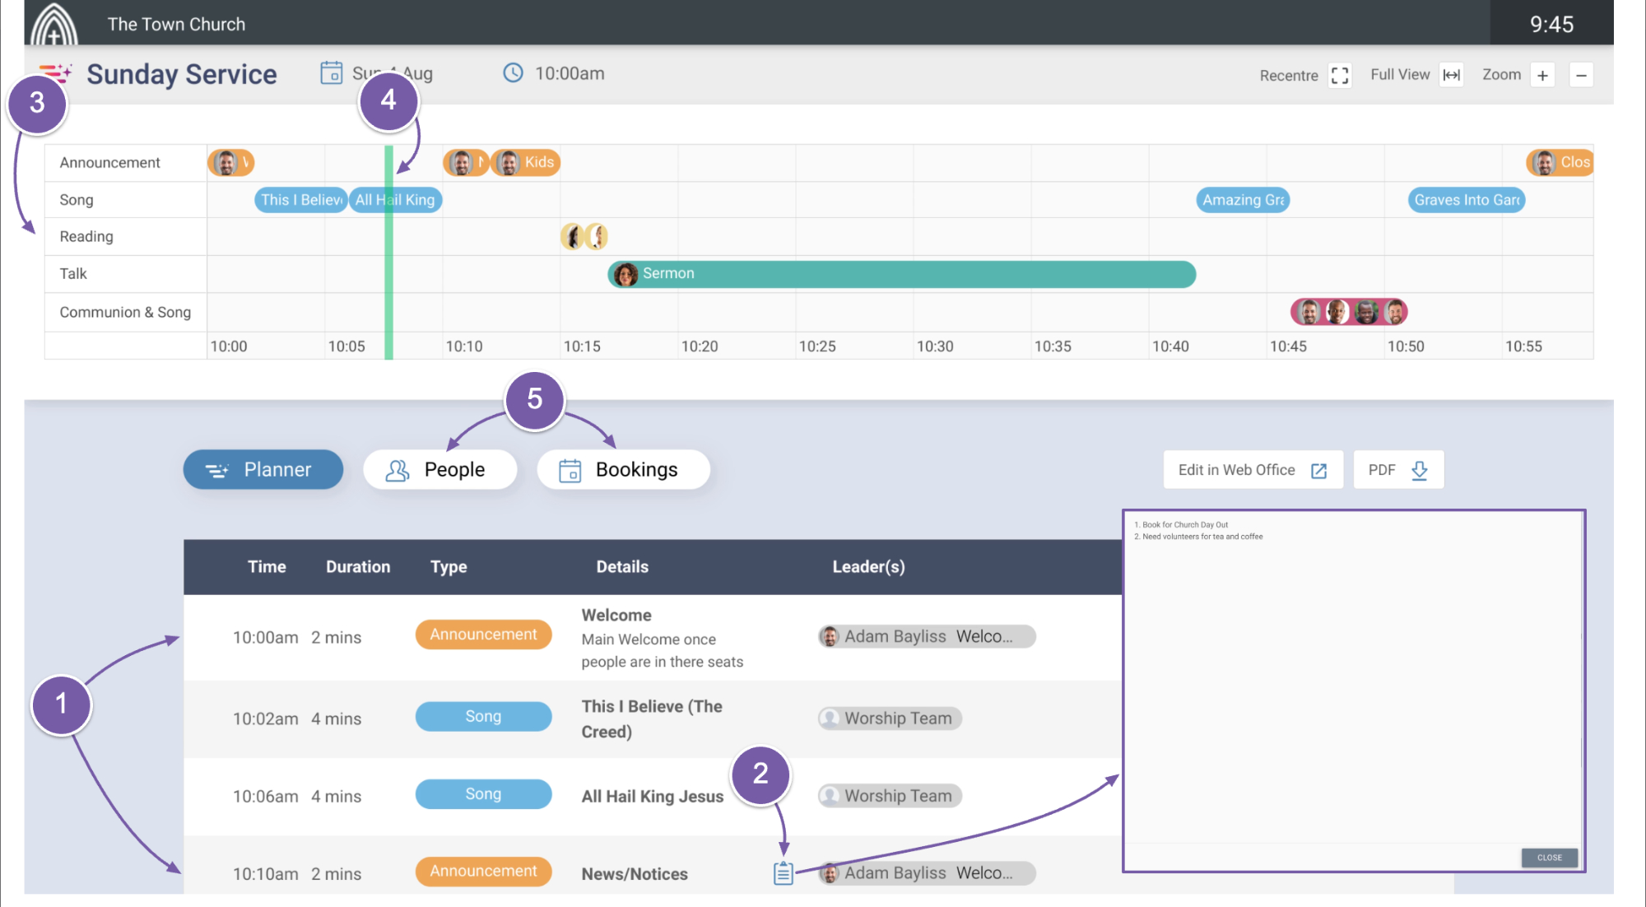Image resolution: width=1646 pixels, height=907 pixels.
Task: Select Amazing Grace block on timeline
Action: click(x=1243, y=200)
